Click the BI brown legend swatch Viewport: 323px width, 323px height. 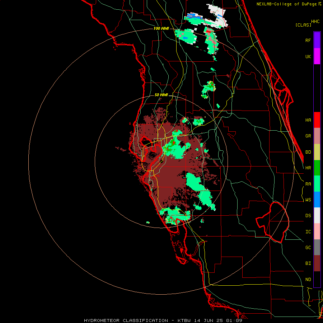click(317, 263)
